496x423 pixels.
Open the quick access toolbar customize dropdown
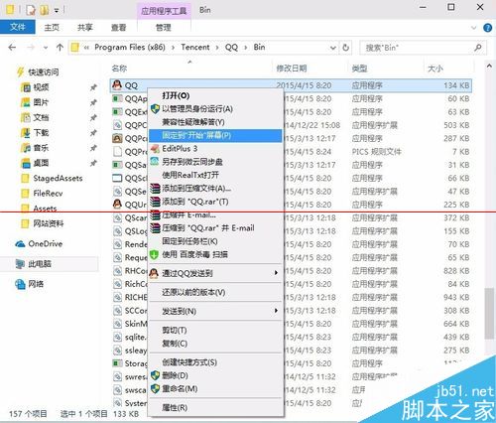click(57, 11)
